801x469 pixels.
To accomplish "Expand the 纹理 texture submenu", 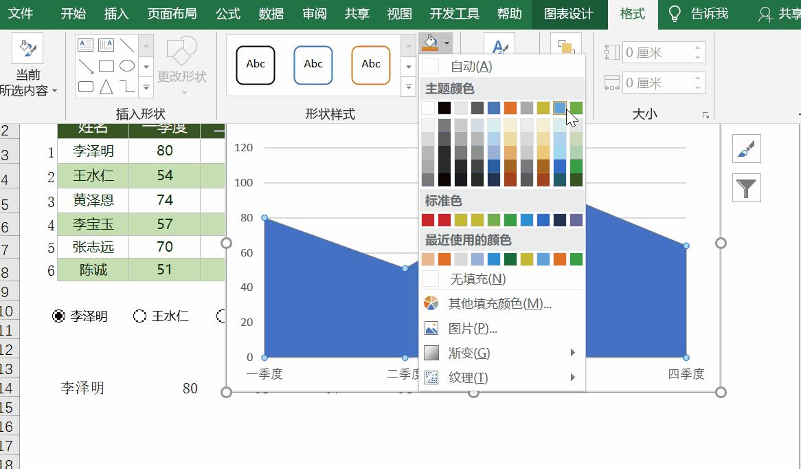I will [467, 377].
